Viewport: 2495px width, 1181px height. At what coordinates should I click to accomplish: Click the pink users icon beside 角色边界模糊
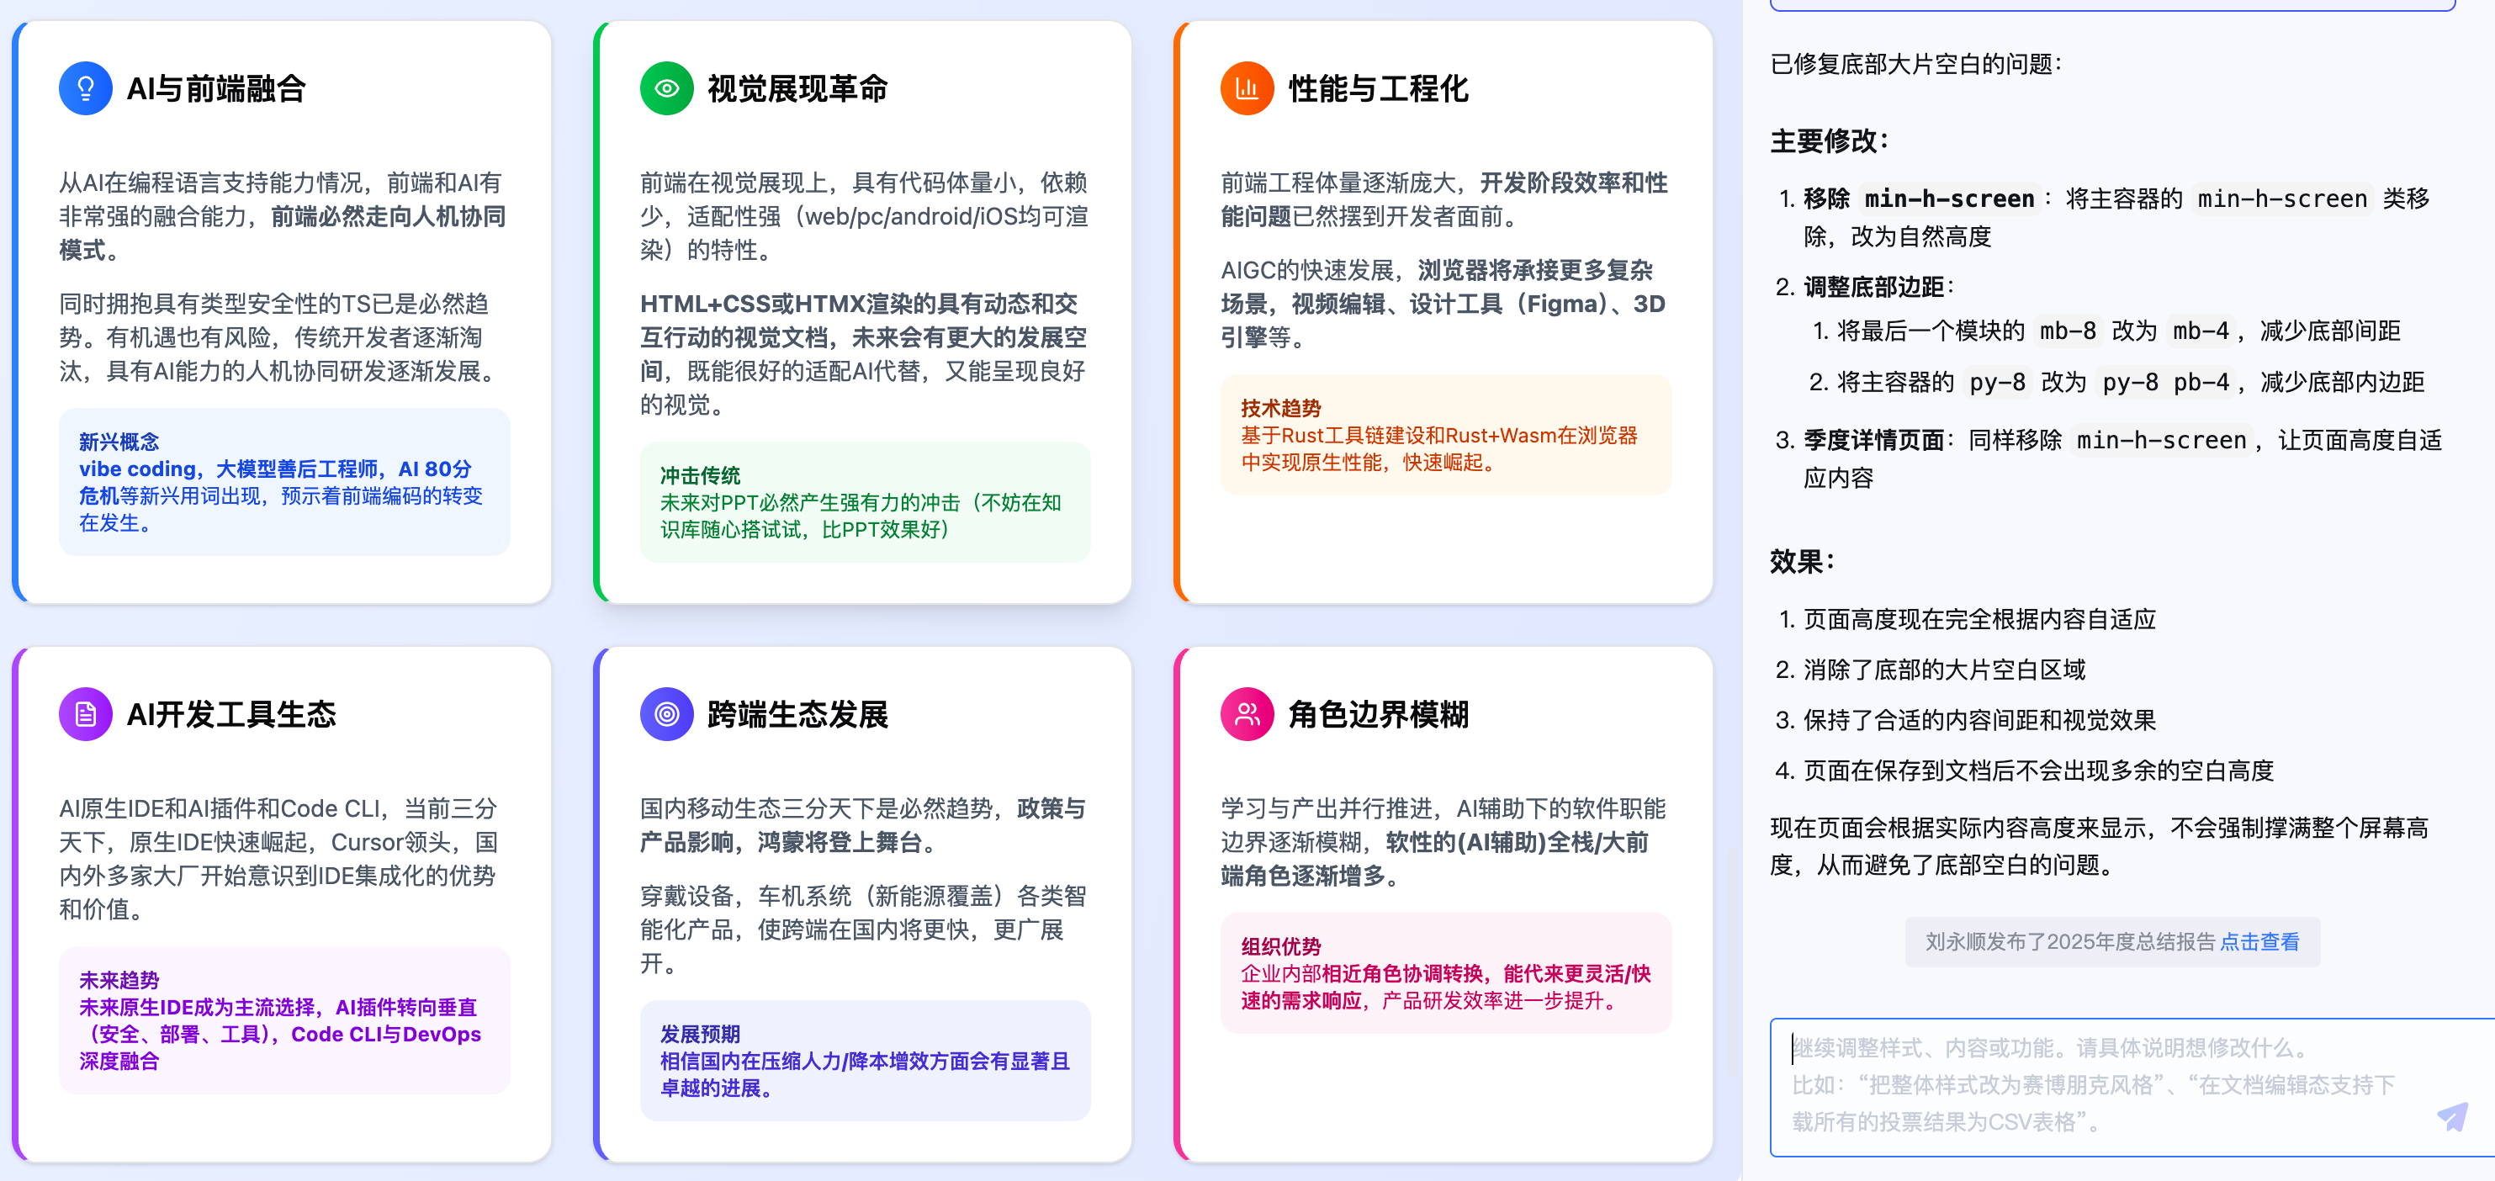[1247, 714]
